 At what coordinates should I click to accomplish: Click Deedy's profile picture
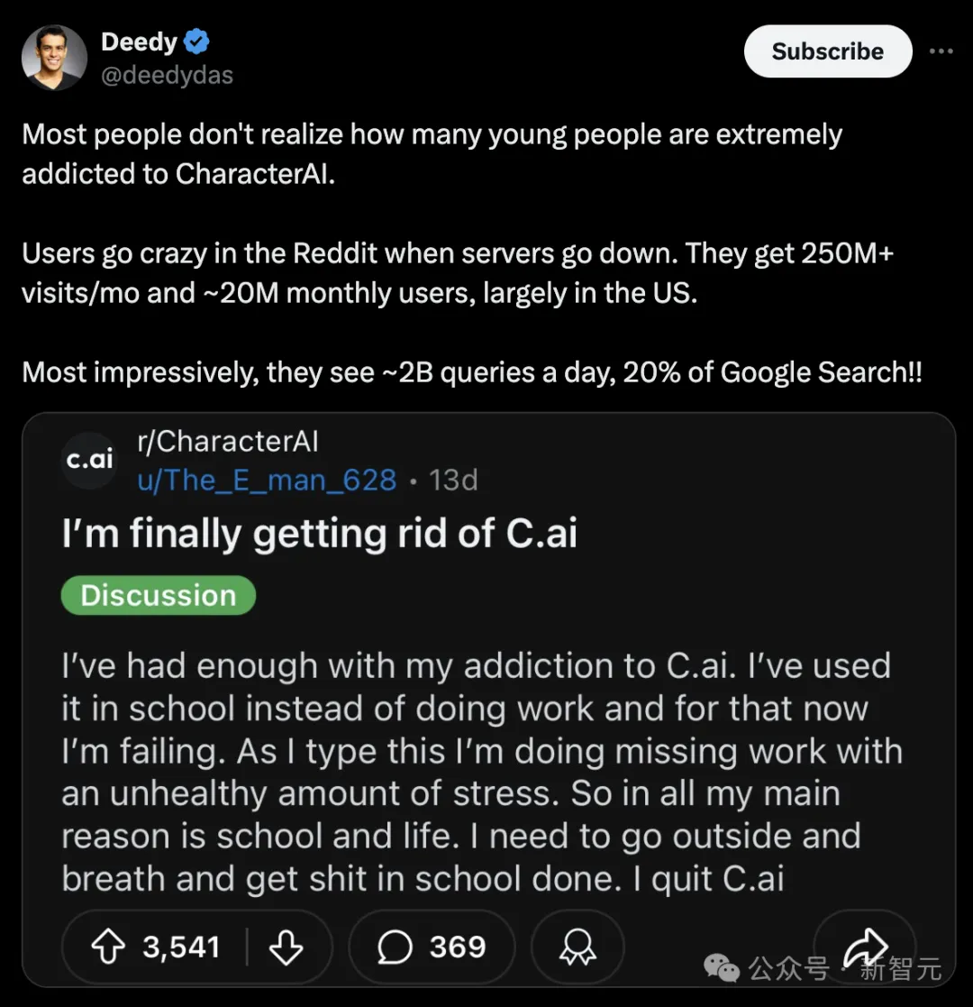point(55,58)
